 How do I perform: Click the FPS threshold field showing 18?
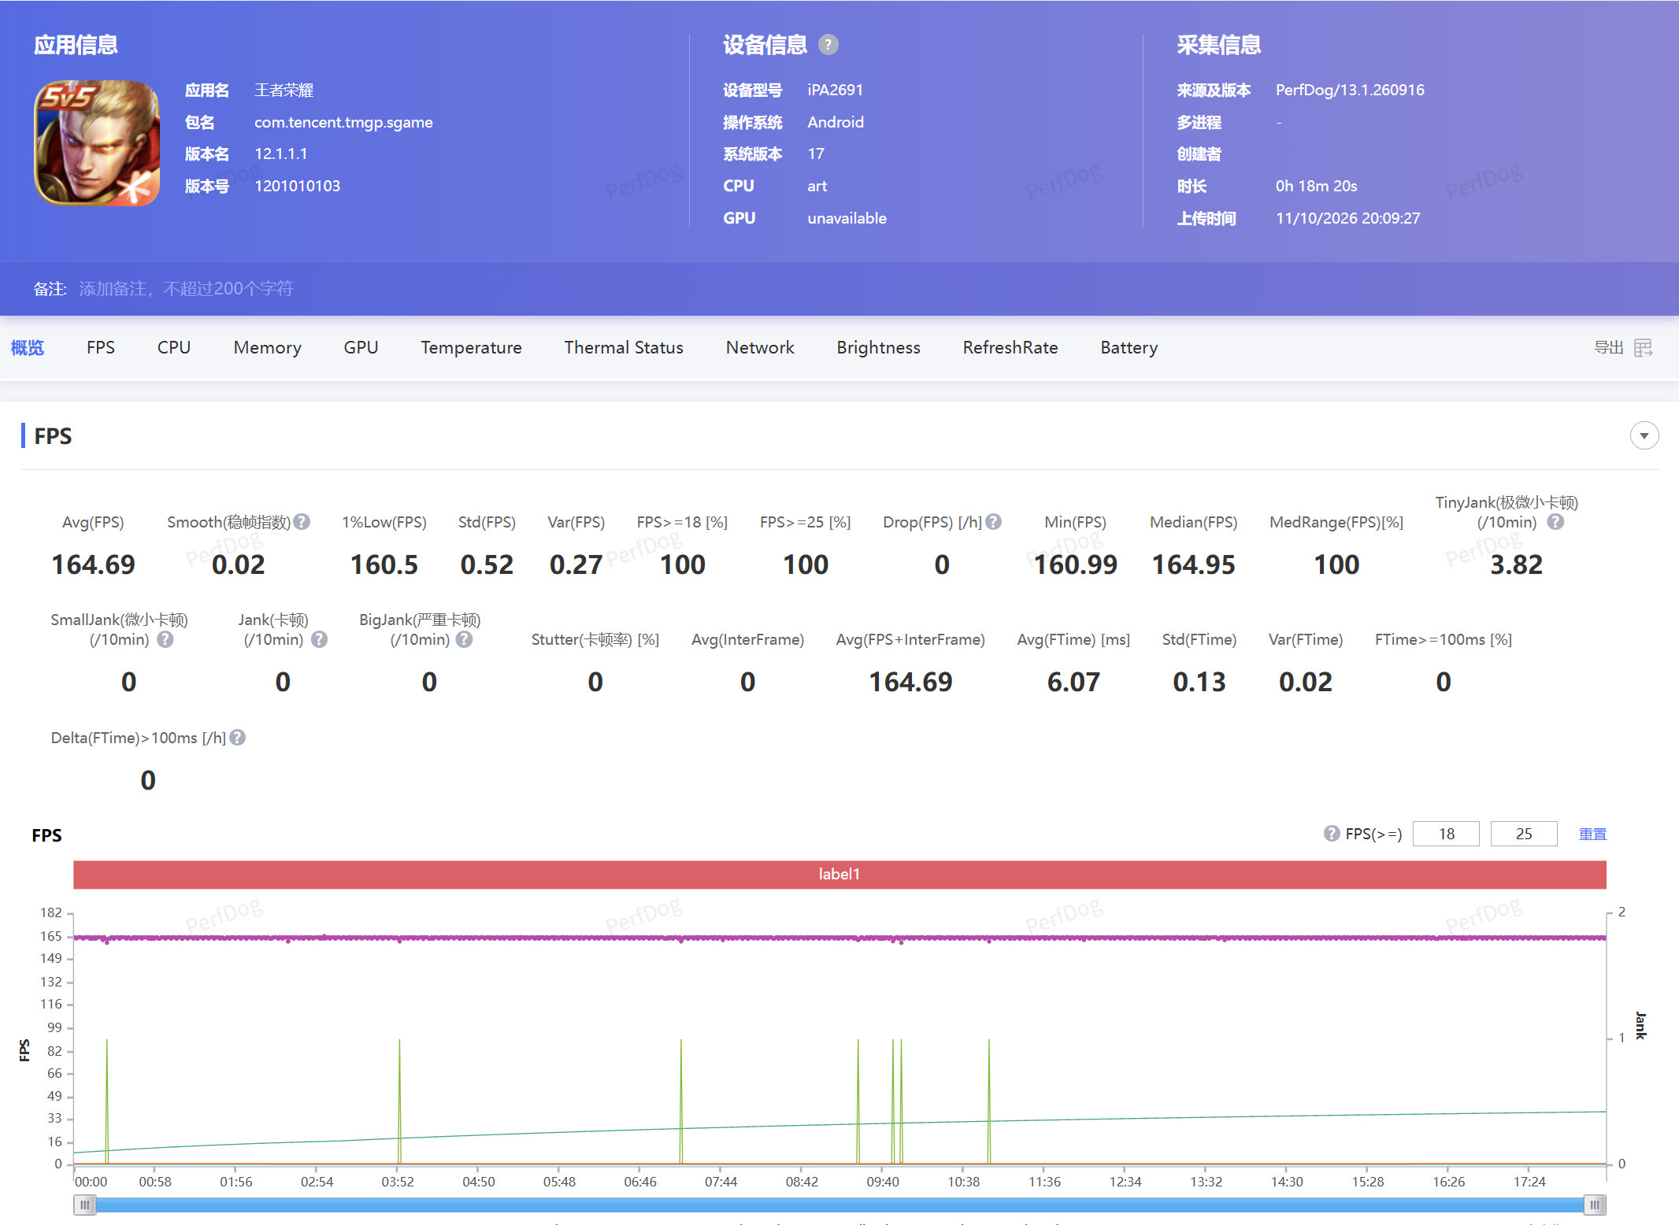click(1446, 834)
